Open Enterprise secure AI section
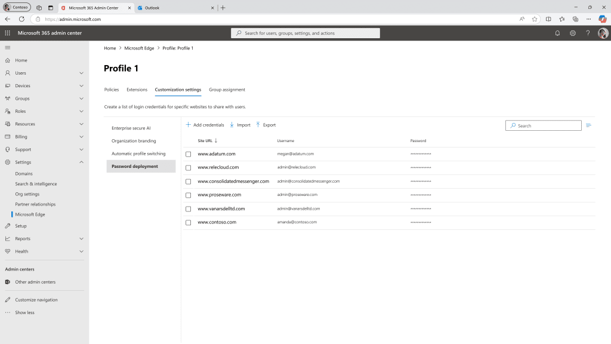The image size is (611, 344). click(x=131, y=128)
